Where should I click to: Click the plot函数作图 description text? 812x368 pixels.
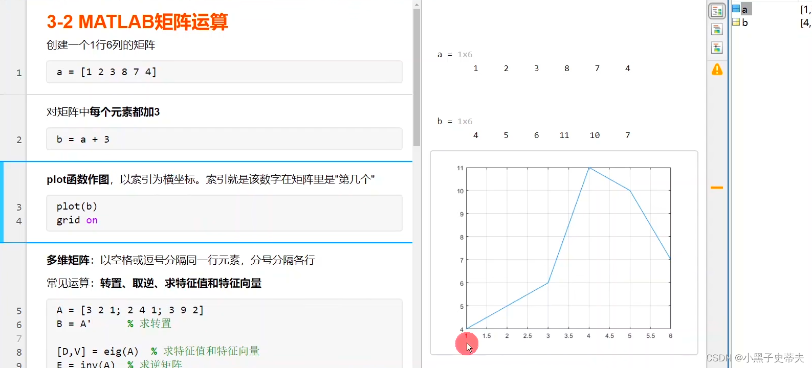(x=210, y=179)
